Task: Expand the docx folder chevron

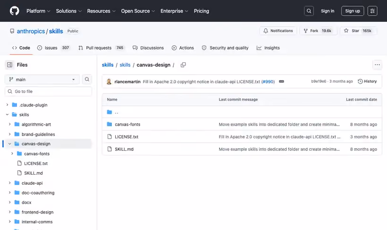Action: (9, 202)
